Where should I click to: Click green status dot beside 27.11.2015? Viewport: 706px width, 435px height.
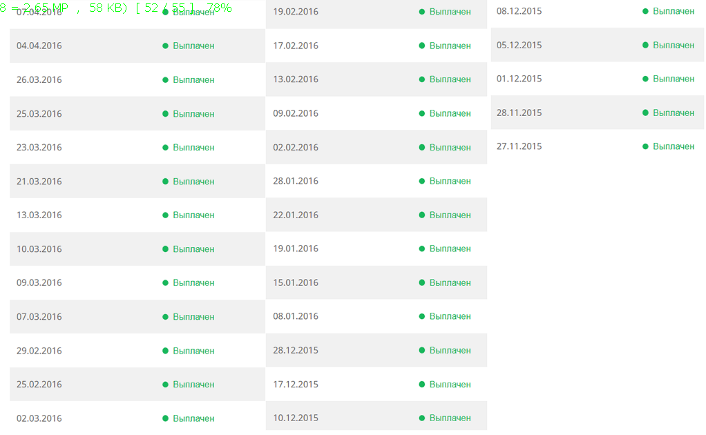click(646, 146)
